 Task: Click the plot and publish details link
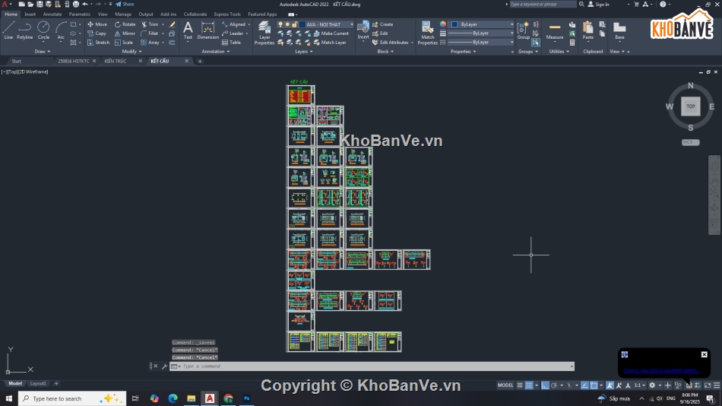[x=661, y=371]
